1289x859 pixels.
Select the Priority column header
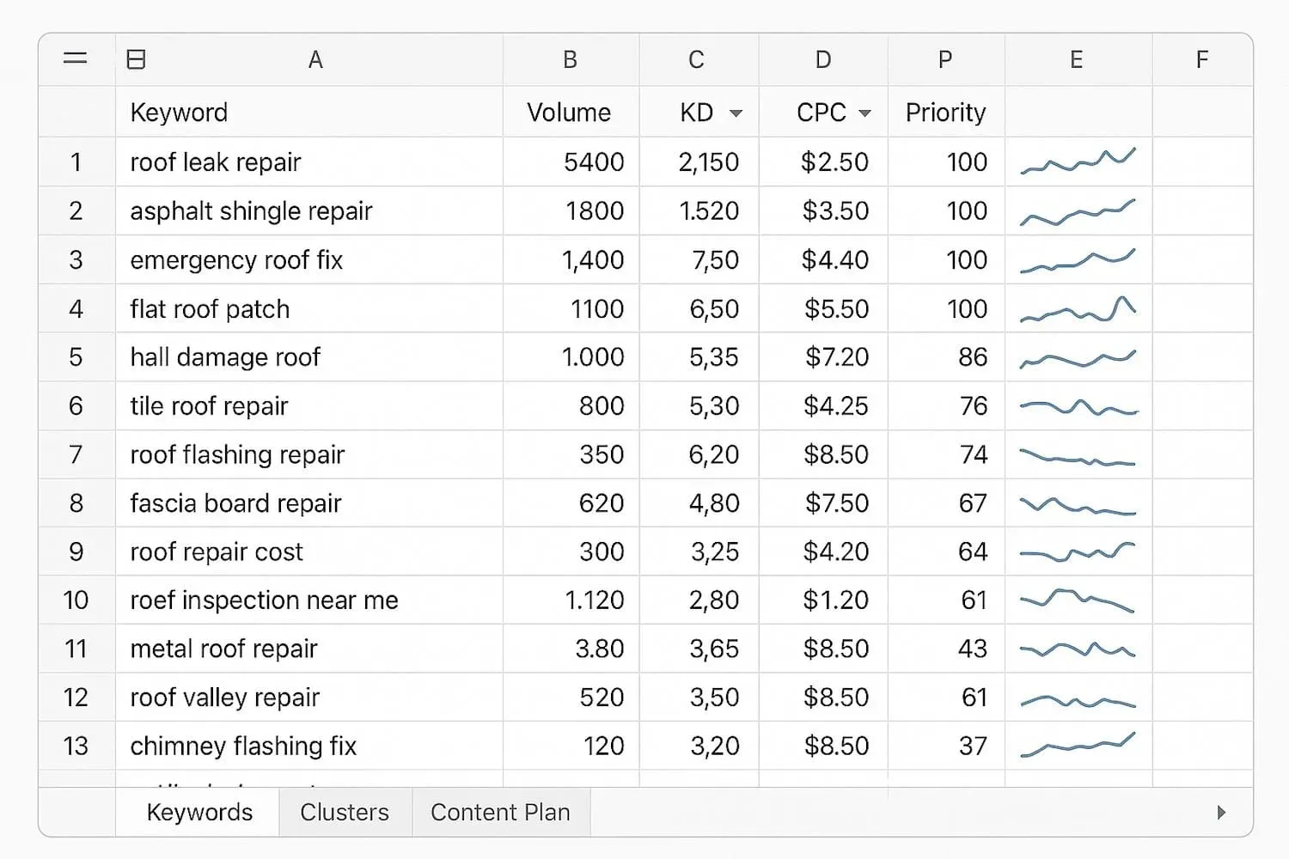tap(944, 113)
